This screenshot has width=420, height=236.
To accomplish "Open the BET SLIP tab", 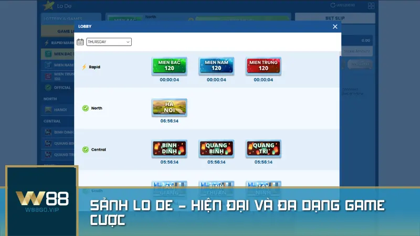I will point(335,18).
